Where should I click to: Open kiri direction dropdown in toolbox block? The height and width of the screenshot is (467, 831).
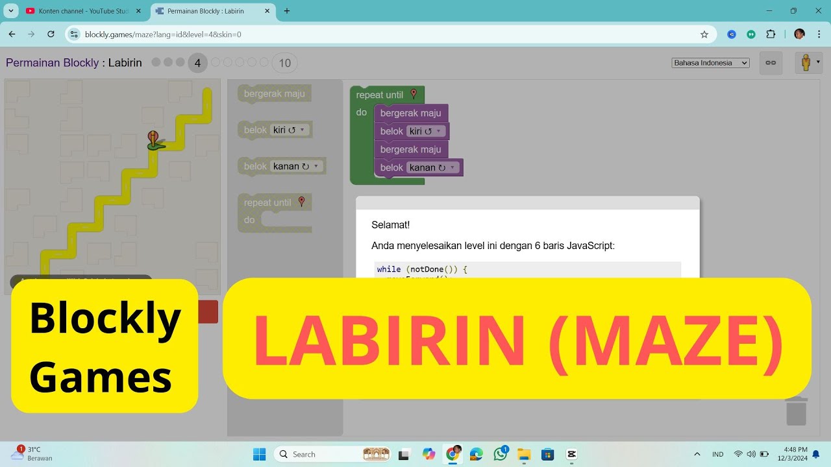[289, 130]
